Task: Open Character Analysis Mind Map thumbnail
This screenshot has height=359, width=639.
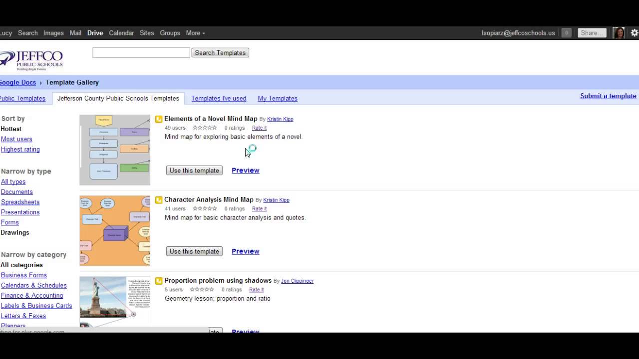Action: pyautogui.click(x=115, y=231)
